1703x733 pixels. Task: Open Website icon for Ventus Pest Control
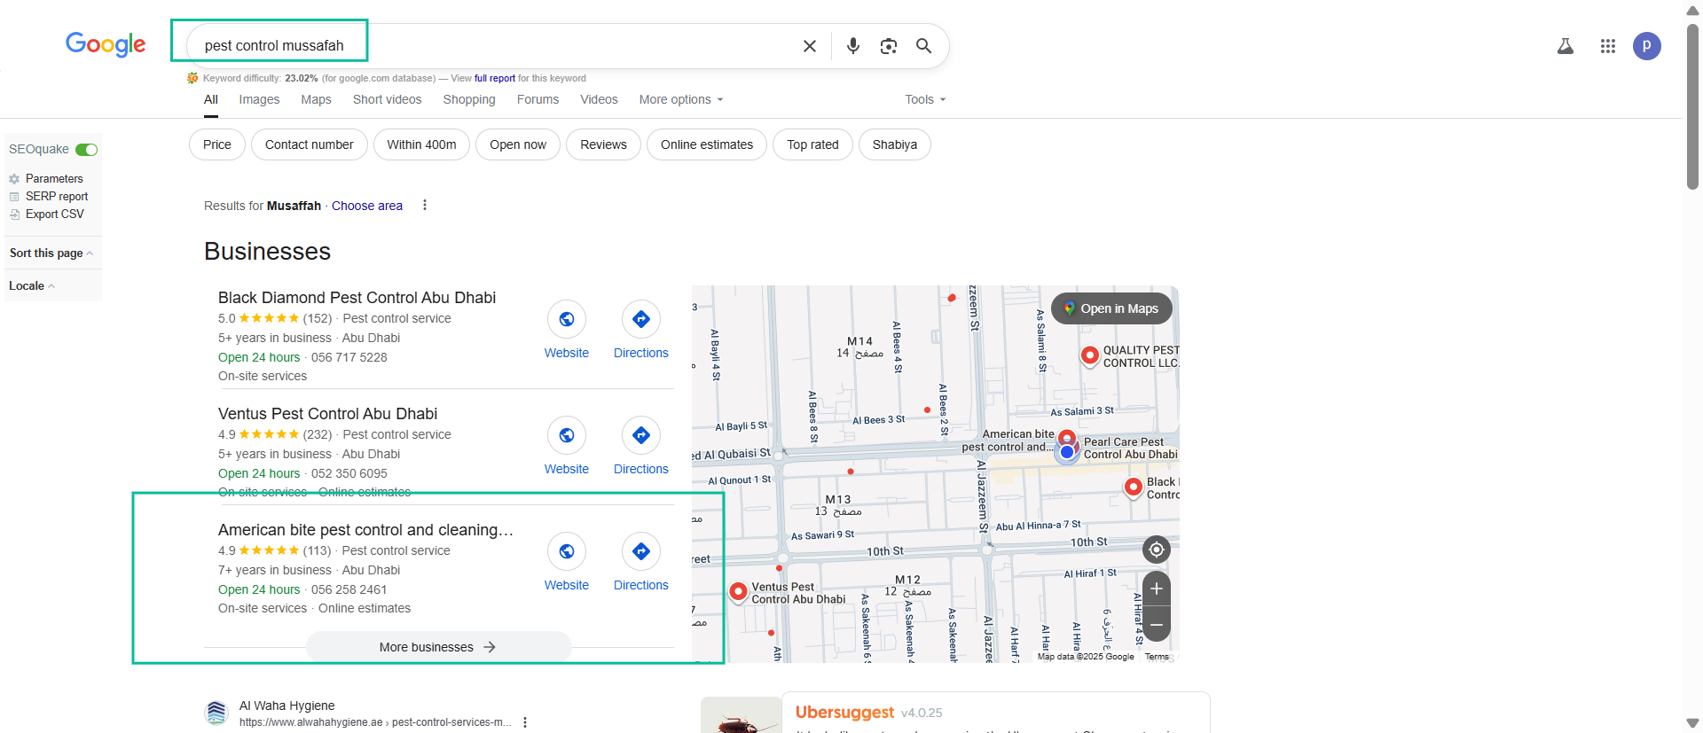(566, 435)
